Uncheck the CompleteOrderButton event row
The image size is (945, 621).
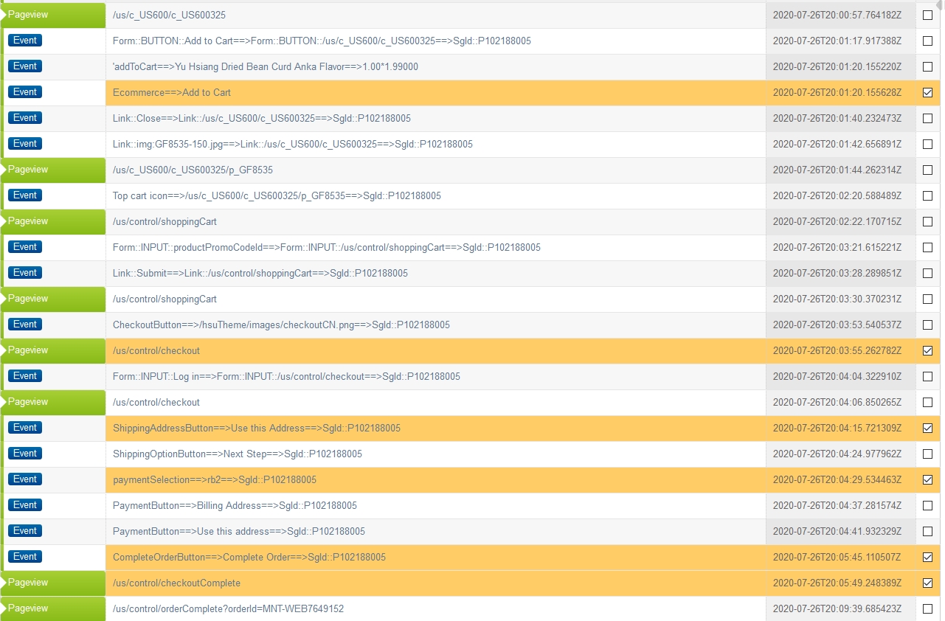coord(927,558)
